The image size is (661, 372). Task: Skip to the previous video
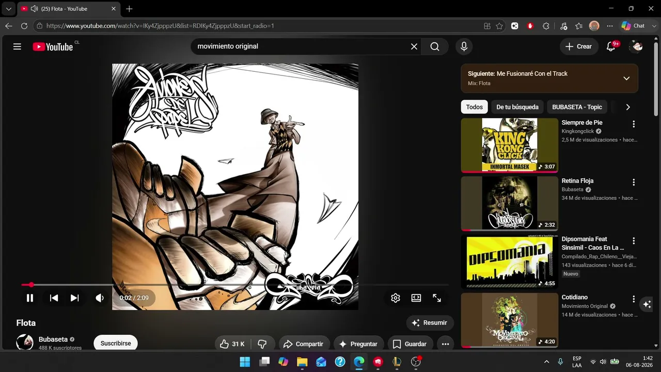pos(54,298)
